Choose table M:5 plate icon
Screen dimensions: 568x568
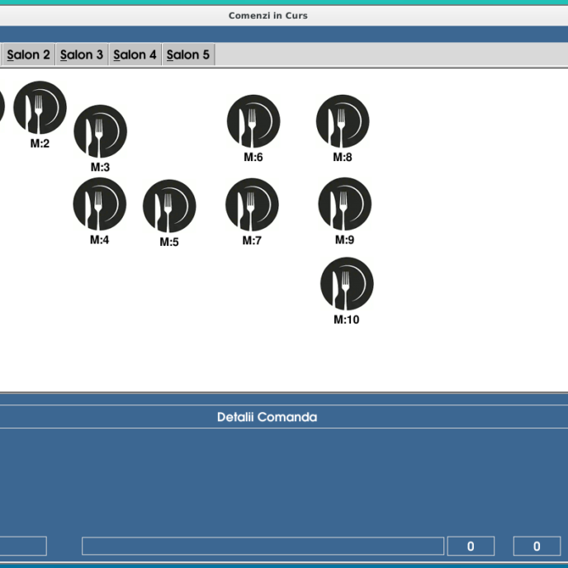[169, 206]
